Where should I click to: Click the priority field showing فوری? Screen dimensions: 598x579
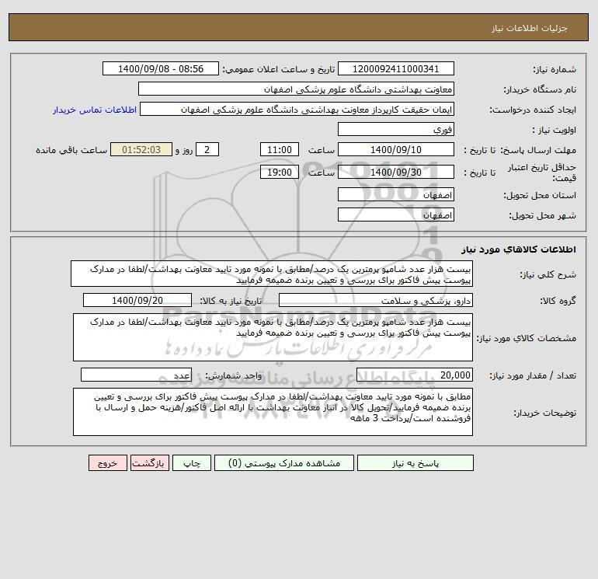[x=396, y=129]
